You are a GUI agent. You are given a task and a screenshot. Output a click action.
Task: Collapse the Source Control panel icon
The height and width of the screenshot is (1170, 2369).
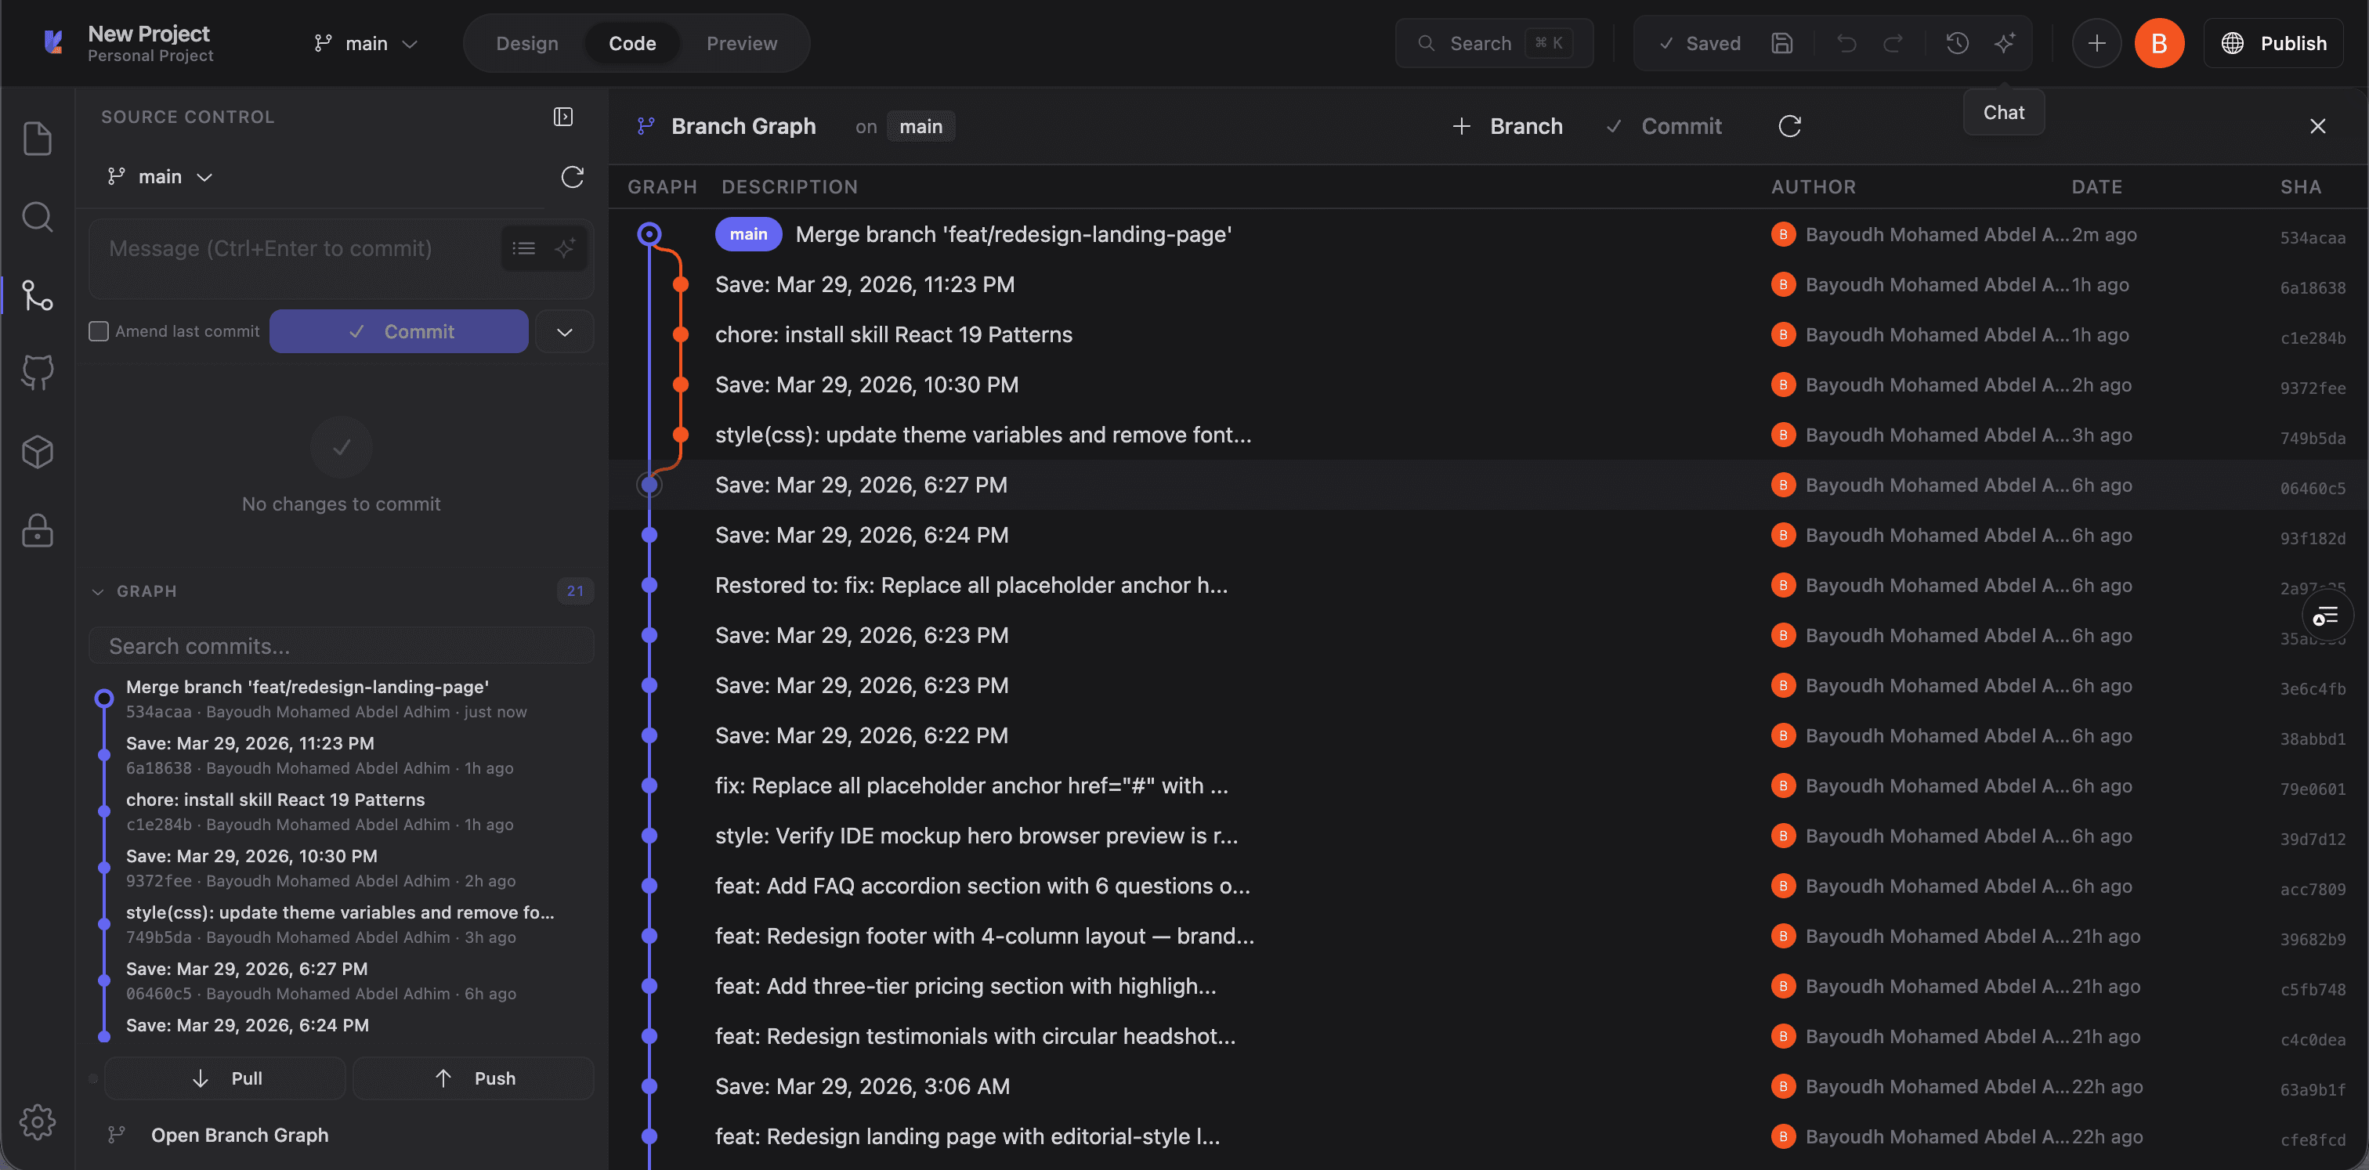pos(562,117)
